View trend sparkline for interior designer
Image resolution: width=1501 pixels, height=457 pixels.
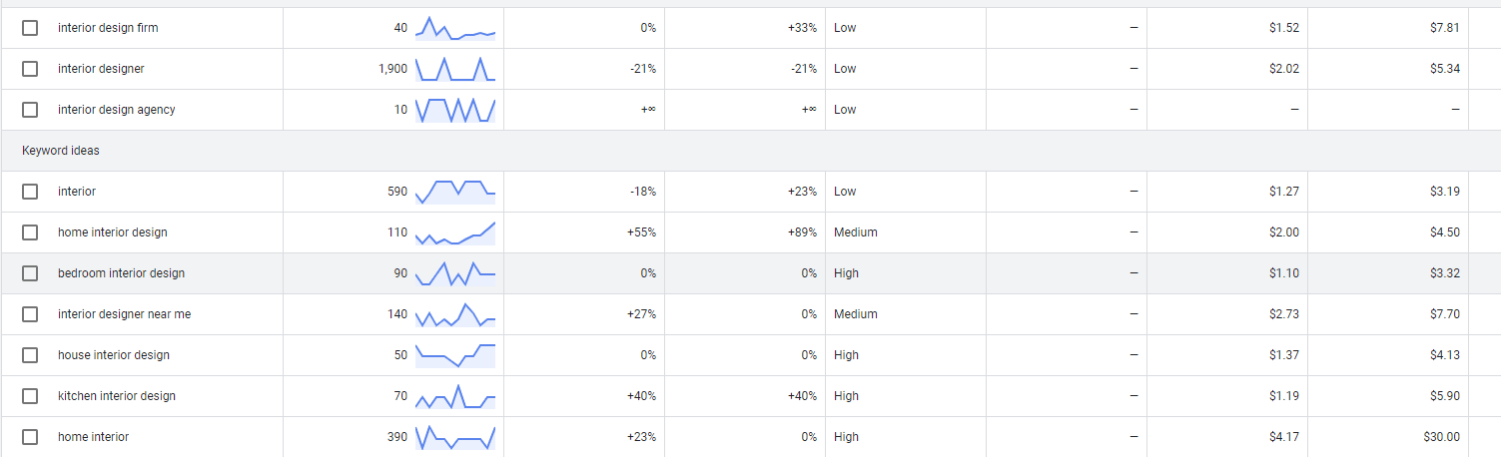(x=455, y=69)
